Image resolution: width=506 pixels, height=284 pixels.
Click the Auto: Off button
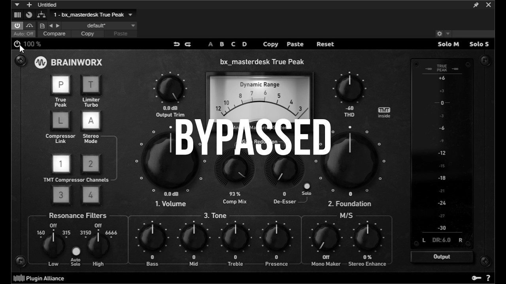23,34
